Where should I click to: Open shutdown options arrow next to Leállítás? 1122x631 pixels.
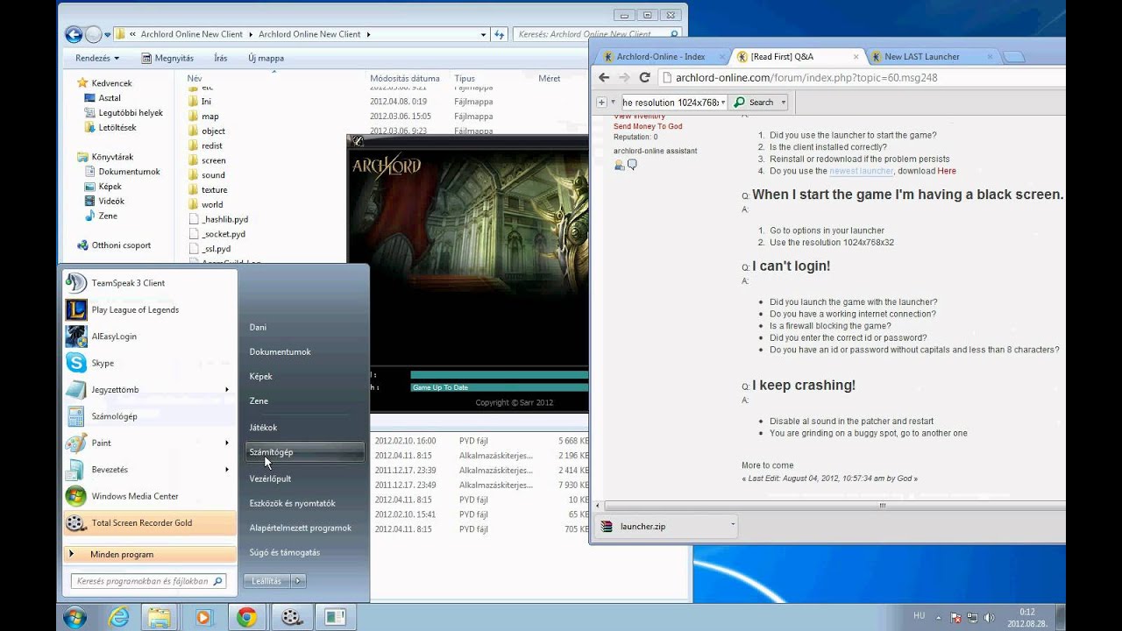pyautogui.click(x=298, y=581)
